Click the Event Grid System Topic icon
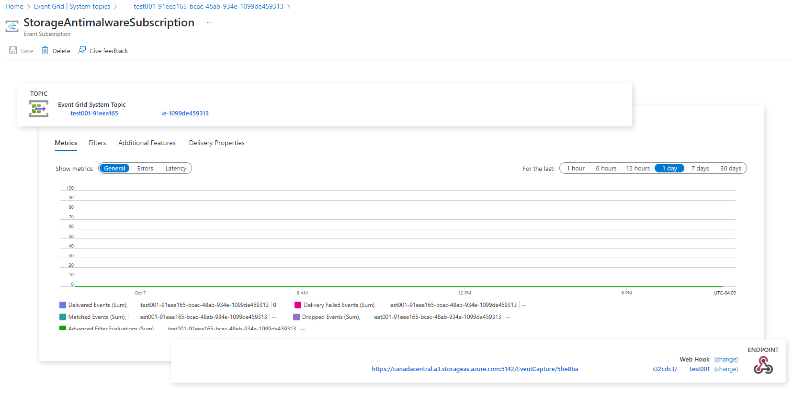The width and height of the screenshot is (793, 396). click(39, 109)
